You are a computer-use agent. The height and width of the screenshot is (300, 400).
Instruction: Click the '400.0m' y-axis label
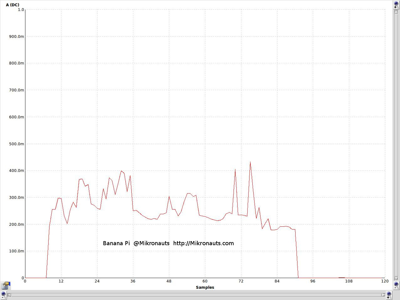point(17,171)
